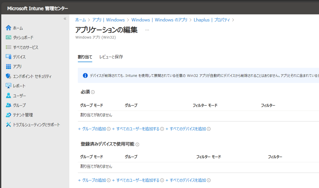Click info icon after すべてのデバイスを追加 in 登録済みデバイス section

209,180
